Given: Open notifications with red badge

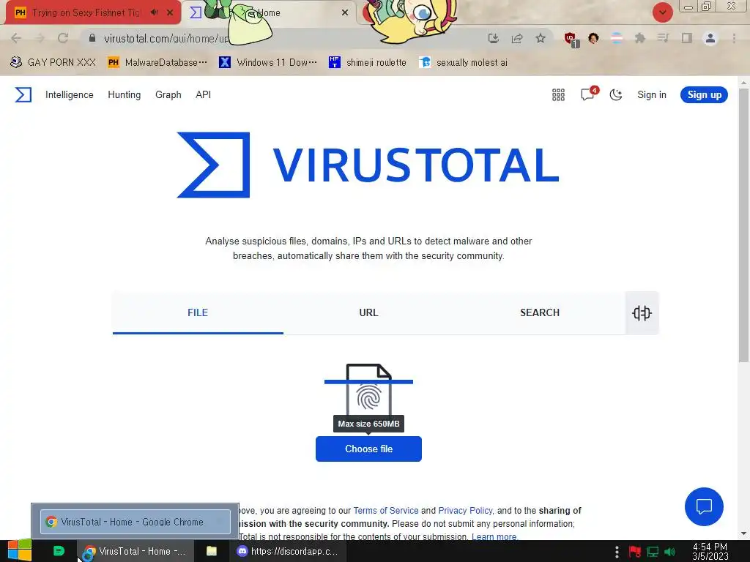Looking at the screenshot, I should (588, 94).
